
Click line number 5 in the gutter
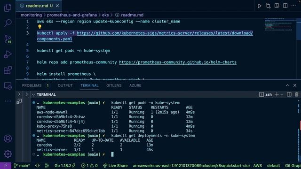(x=27, y=51)
